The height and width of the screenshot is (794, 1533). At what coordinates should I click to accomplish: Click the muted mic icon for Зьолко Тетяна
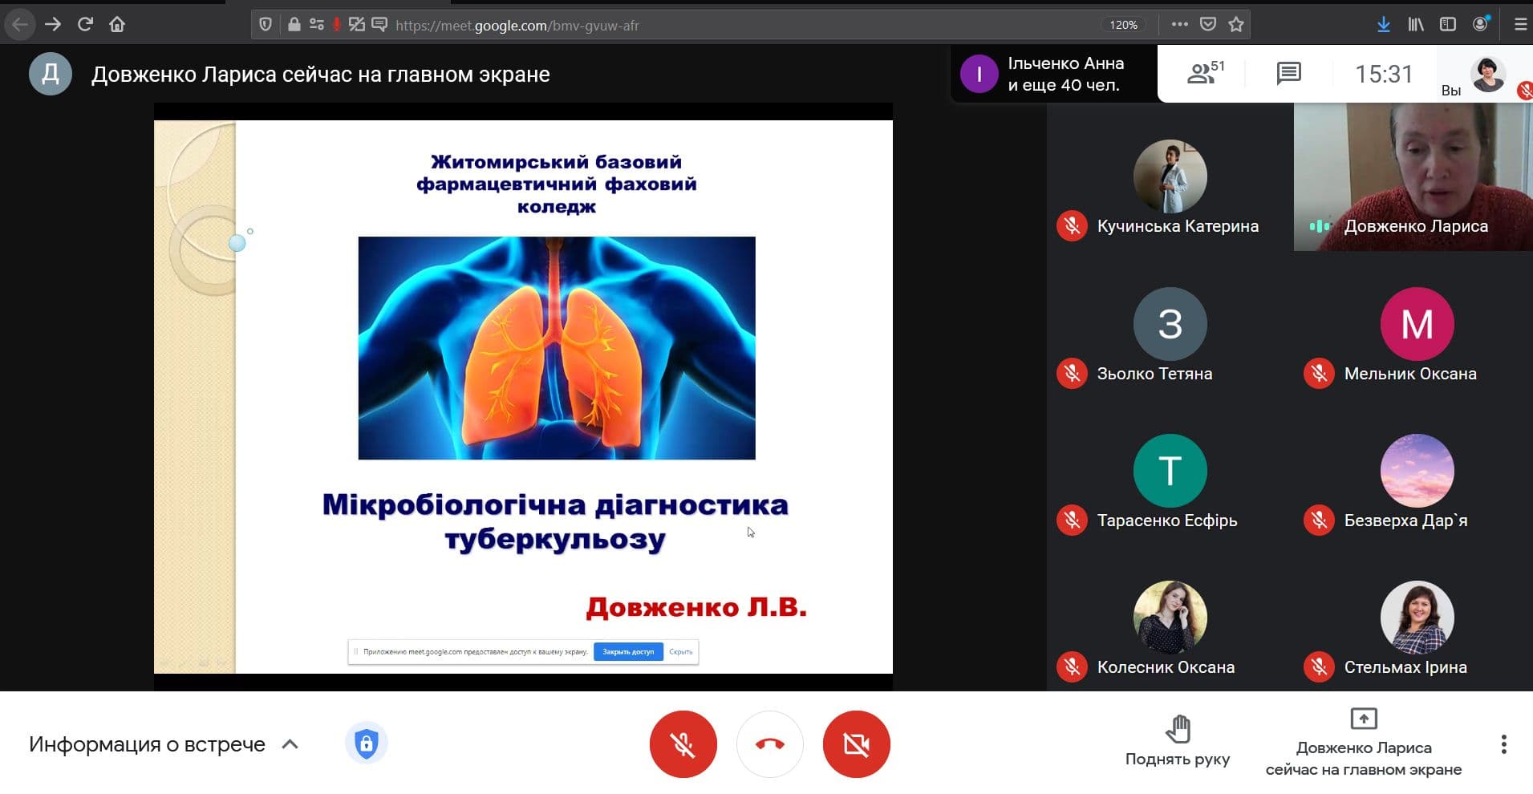point(1072,373)
